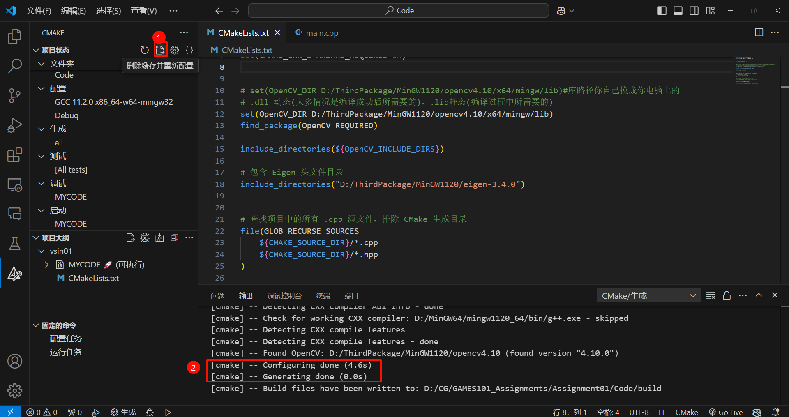
Task: Switch to 问题 panel tab
Action: pyautogui.click(x=217, y=296)
